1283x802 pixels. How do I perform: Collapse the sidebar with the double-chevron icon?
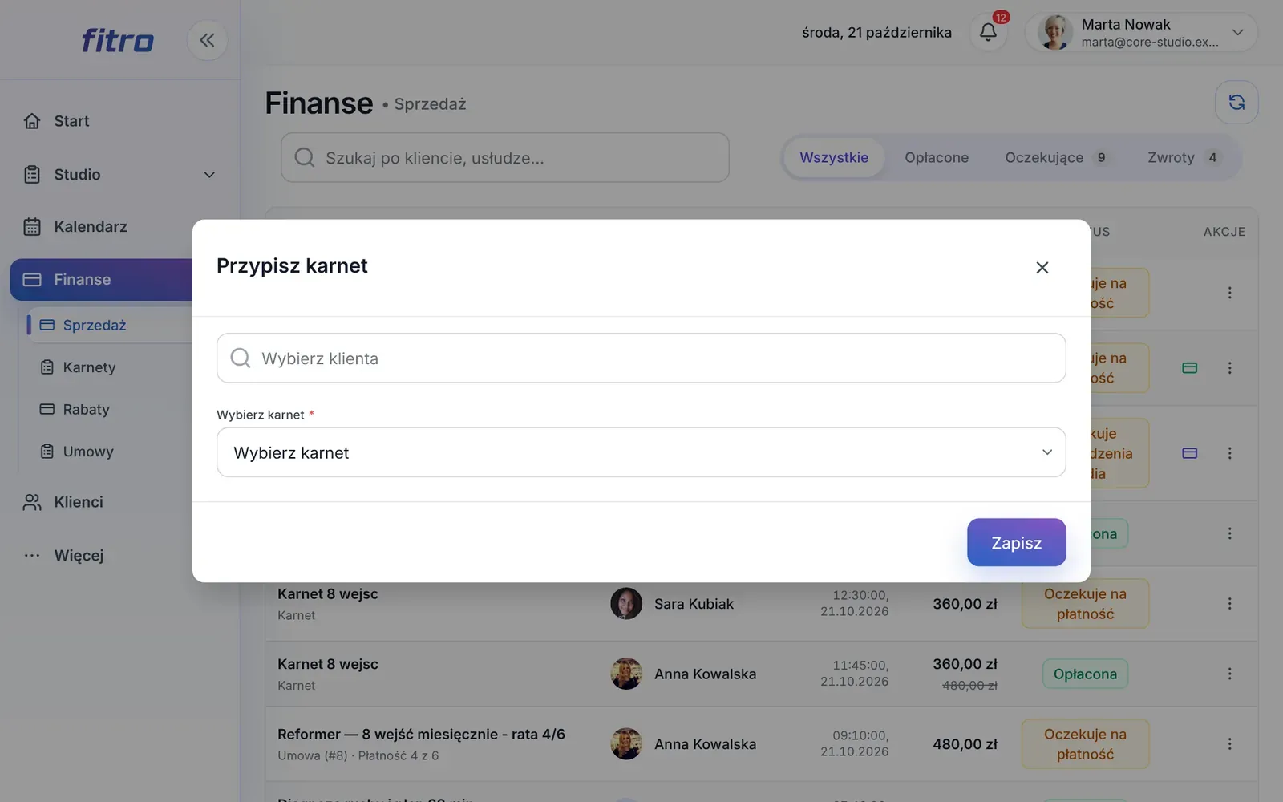207,40
